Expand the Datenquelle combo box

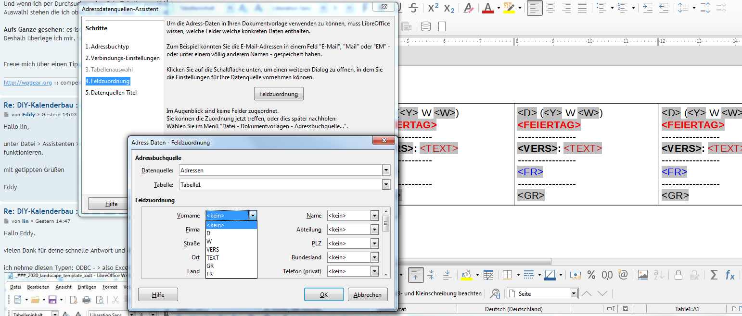pyautogui.click(x=385, y=170)
